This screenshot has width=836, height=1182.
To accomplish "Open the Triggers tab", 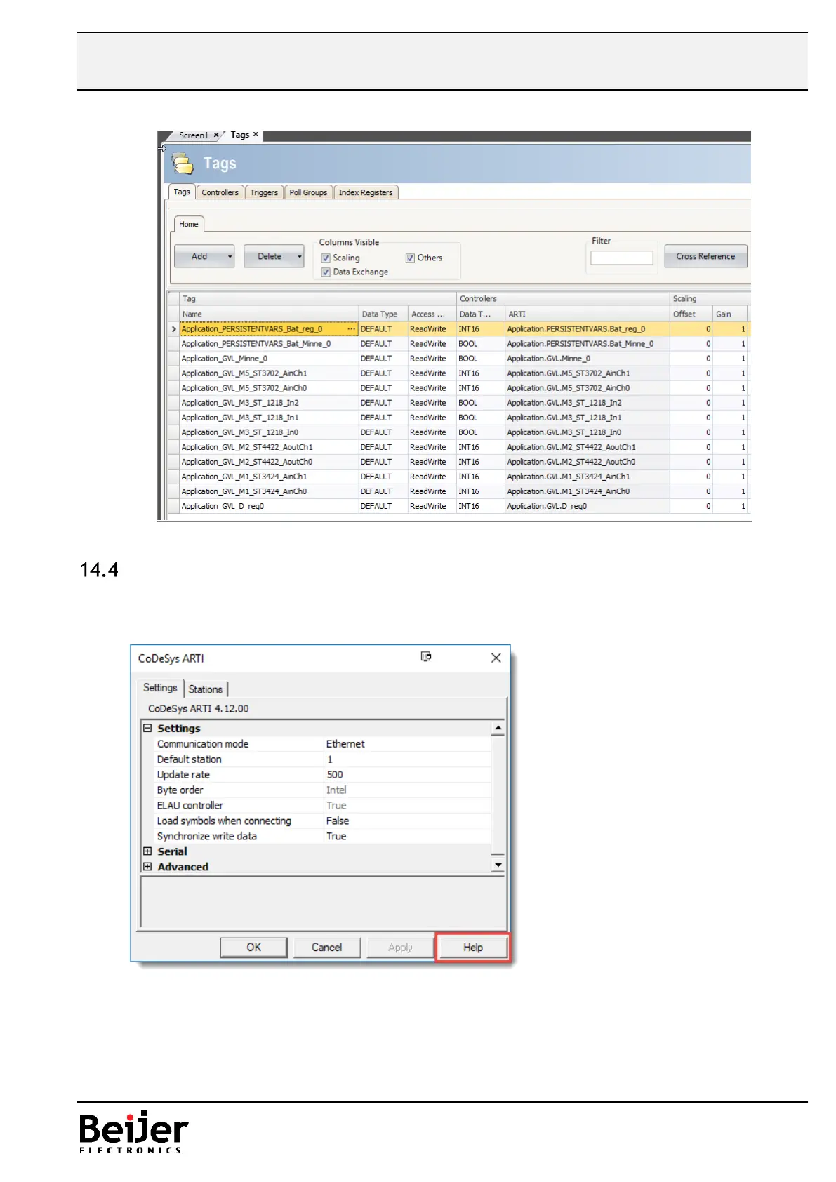I will [x=264, y=192].
